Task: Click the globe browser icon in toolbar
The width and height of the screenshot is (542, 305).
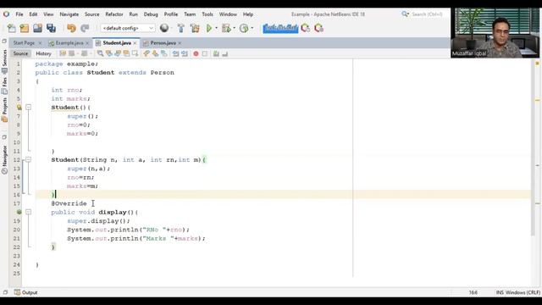Action: (164, 28)
